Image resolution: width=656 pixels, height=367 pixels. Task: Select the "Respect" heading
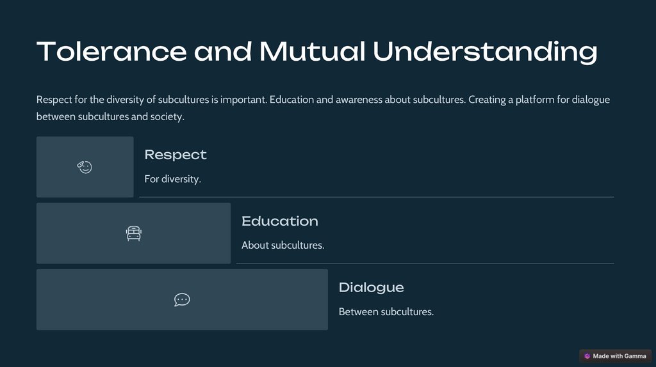(176, 155)
